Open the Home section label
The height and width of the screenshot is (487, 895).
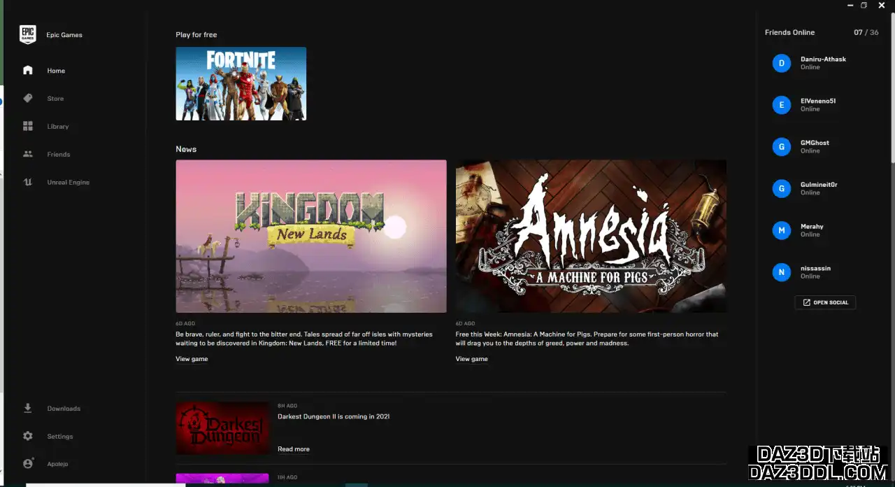point(56,71)
